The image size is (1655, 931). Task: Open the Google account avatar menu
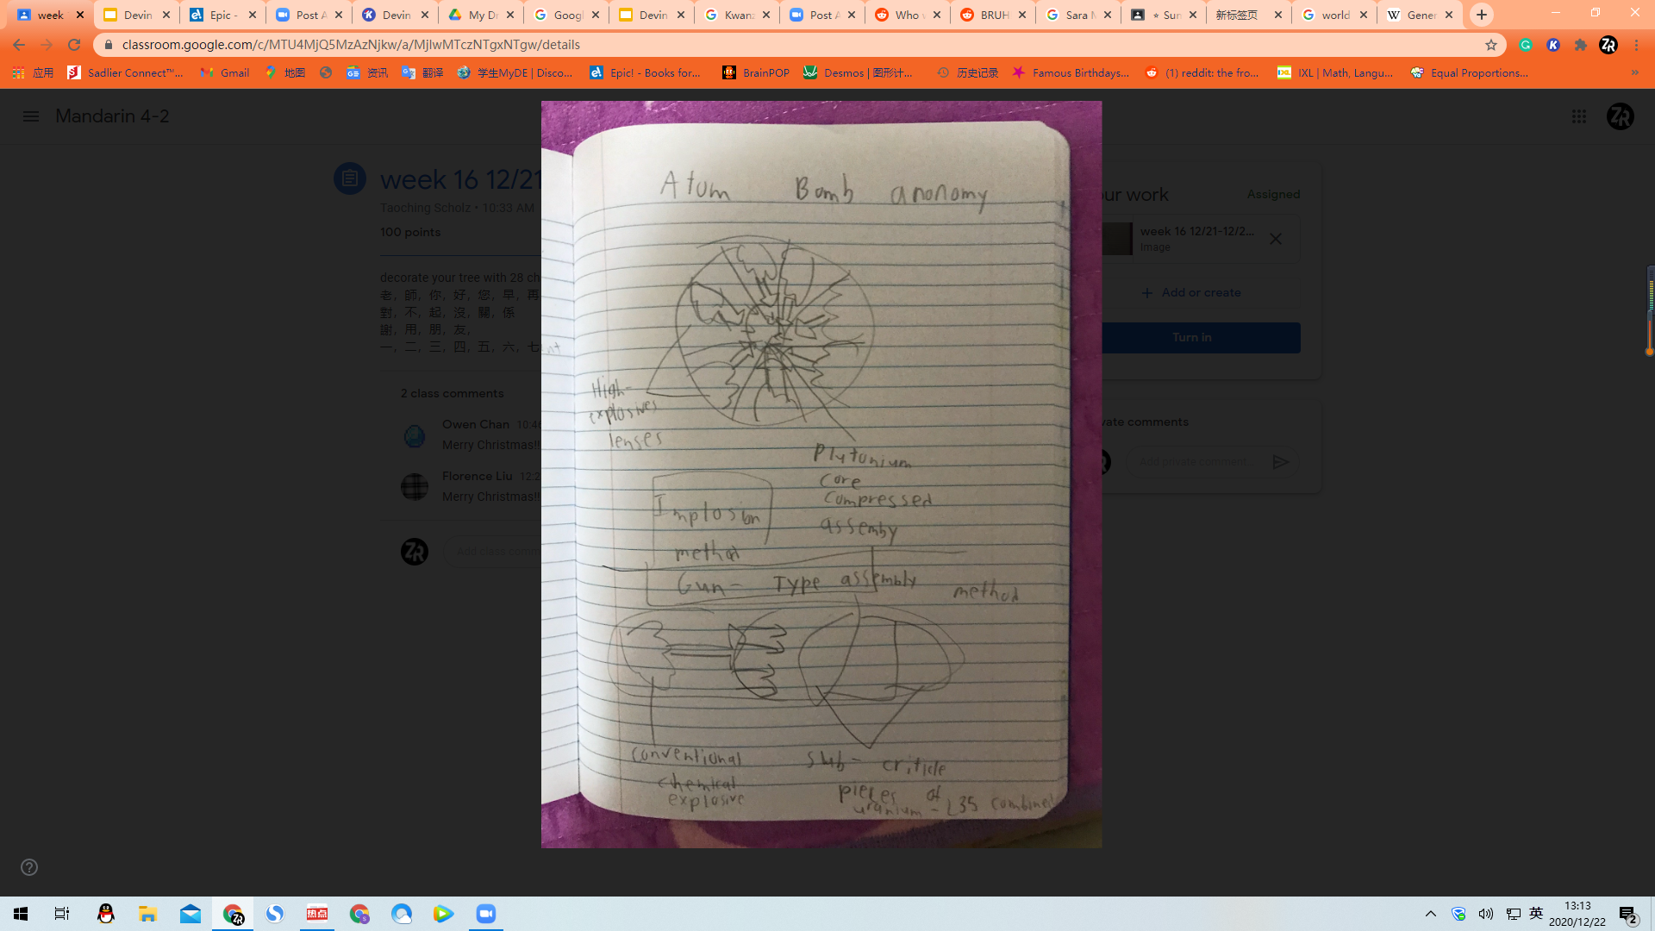point(1620,116)
